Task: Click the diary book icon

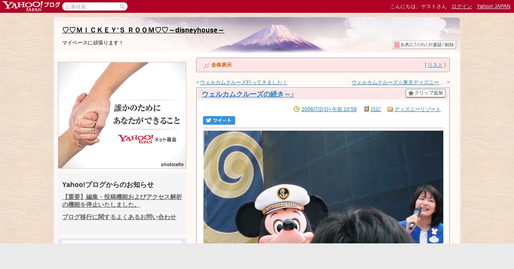Action: click(x=366, y=109)
